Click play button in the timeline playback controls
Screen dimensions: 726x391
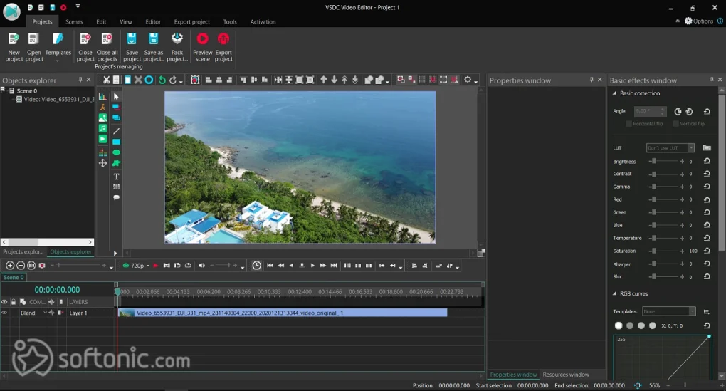click(x=312, y=266)
